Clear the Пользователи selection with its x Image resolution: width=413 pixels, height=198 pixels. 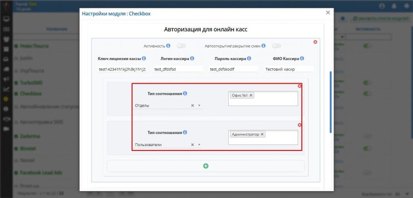coord(192,144)
